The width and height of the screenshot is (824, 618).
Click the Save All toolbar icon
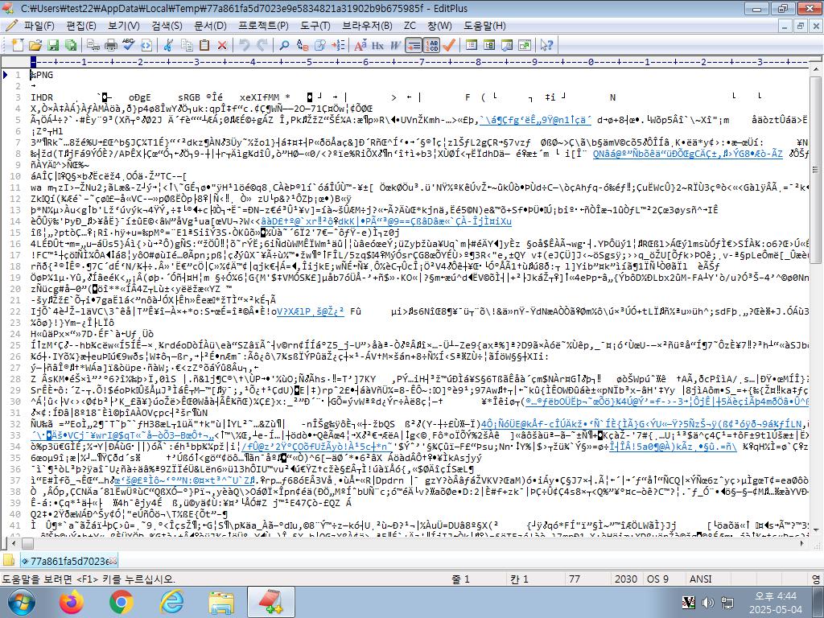pyautogui.click(x=71, y=45)
